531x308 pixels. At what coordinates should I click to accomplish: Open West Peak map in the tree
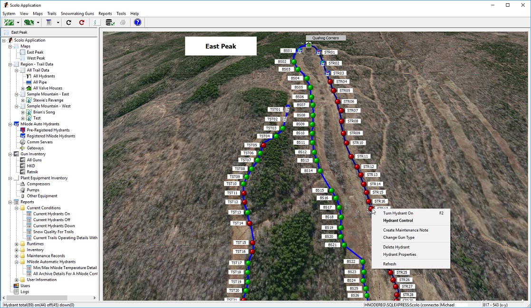click(x=36, y=58)
